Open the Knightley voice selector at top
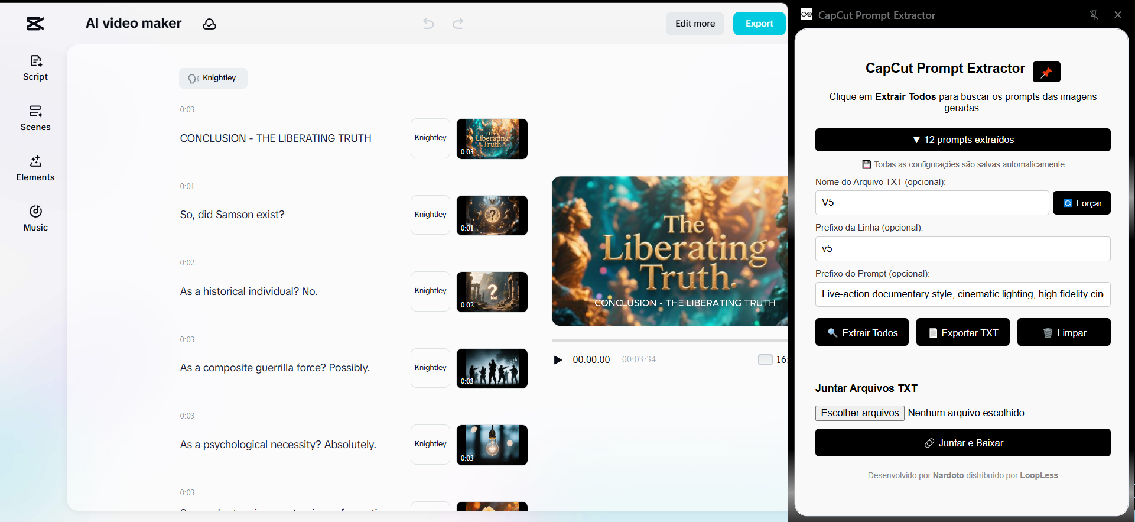1135x522 pixels. click(x=213, y=78)
